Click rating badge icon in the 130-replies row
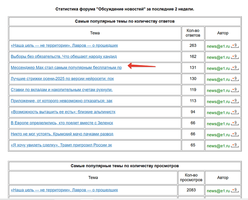The image size is (248, 200). click(x=235, y=79)
